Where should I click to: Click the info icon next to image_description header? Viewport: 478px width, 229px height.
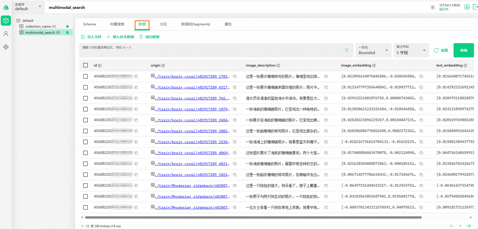[278, 66]
